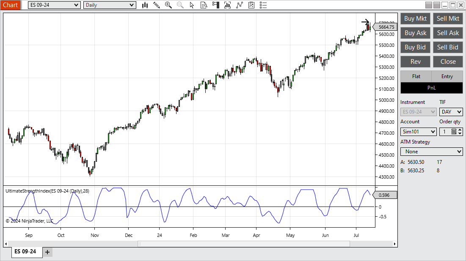Open the Data Box document-search icon
Viewport: 466px width, 261px height.
click(x=204, y=5)
